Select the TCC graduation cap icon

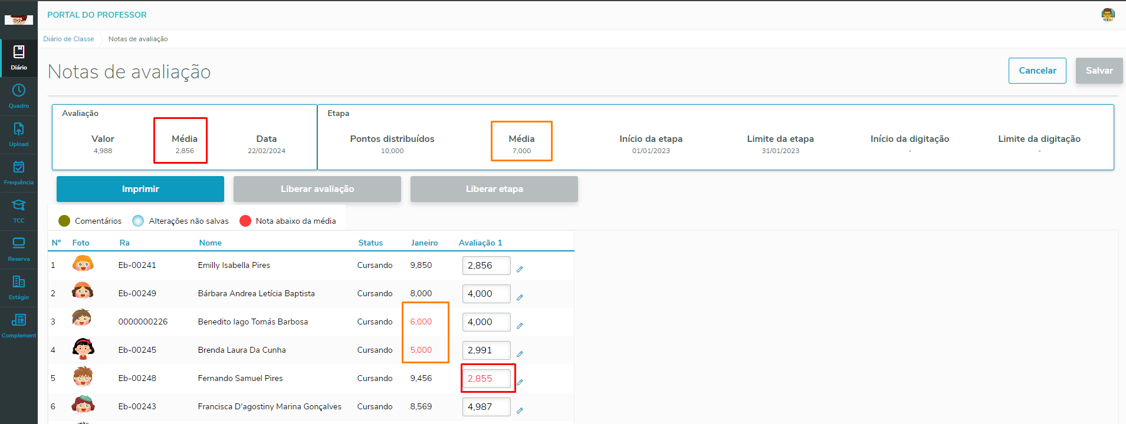tap(19, 206)
